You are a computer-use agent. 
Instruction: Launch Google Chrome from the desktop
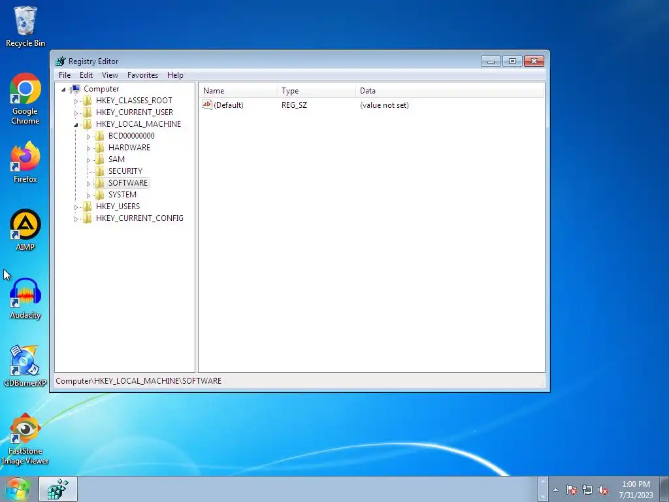25,99
